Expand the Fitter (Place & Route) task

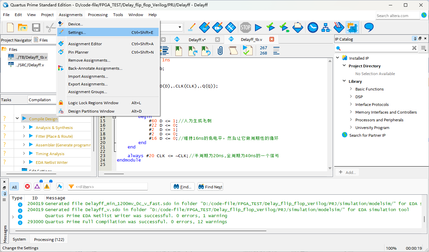tap(24, 136)
